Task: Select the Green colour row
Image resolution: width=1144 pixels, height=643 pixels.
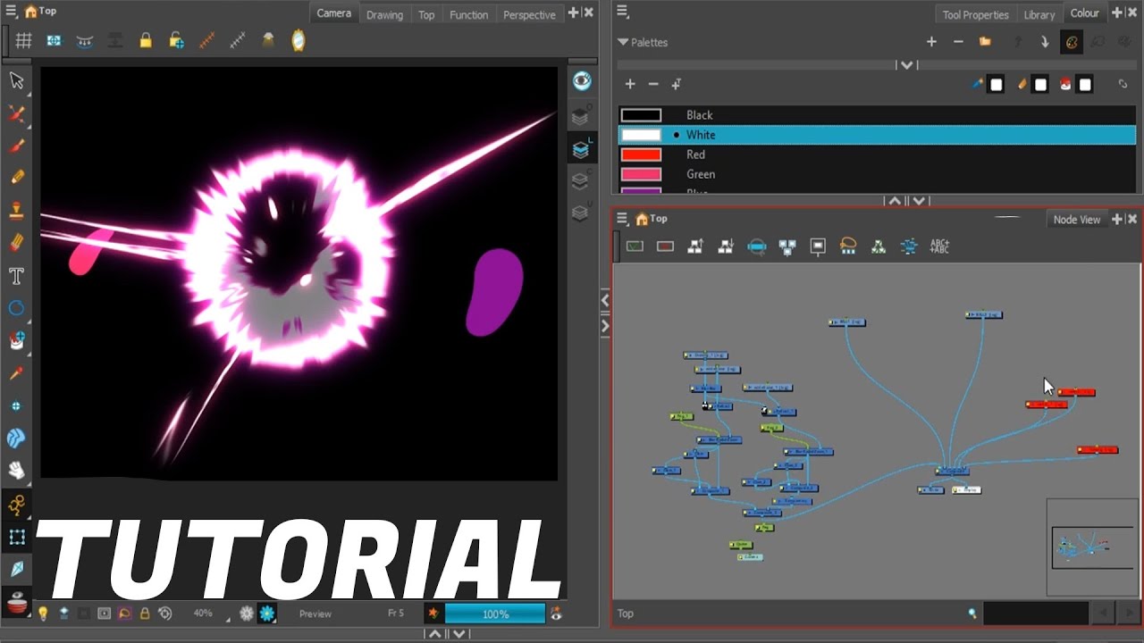Action: pyautogui.click(x=877, y=174)
